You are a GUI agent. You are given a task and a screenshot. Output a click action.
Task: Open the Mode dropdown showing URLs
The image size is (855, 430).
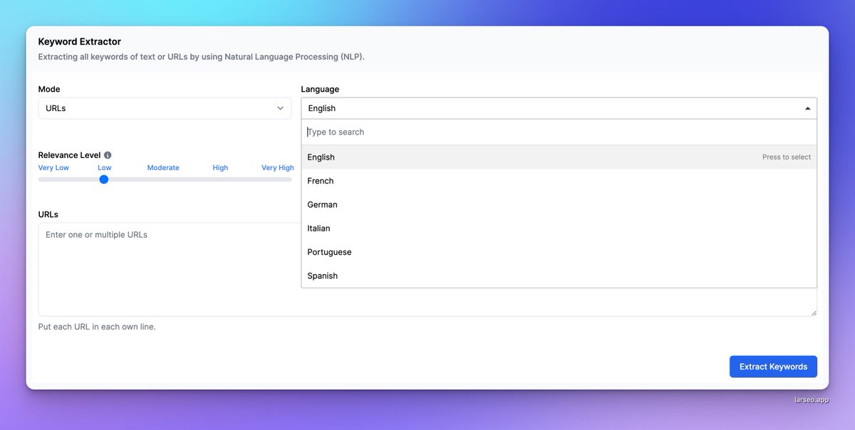(165, 108)
